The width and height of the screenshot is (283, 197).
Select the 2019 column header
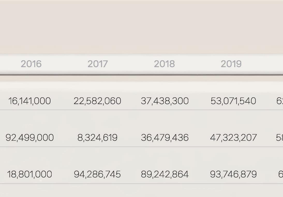pos(231,64)
